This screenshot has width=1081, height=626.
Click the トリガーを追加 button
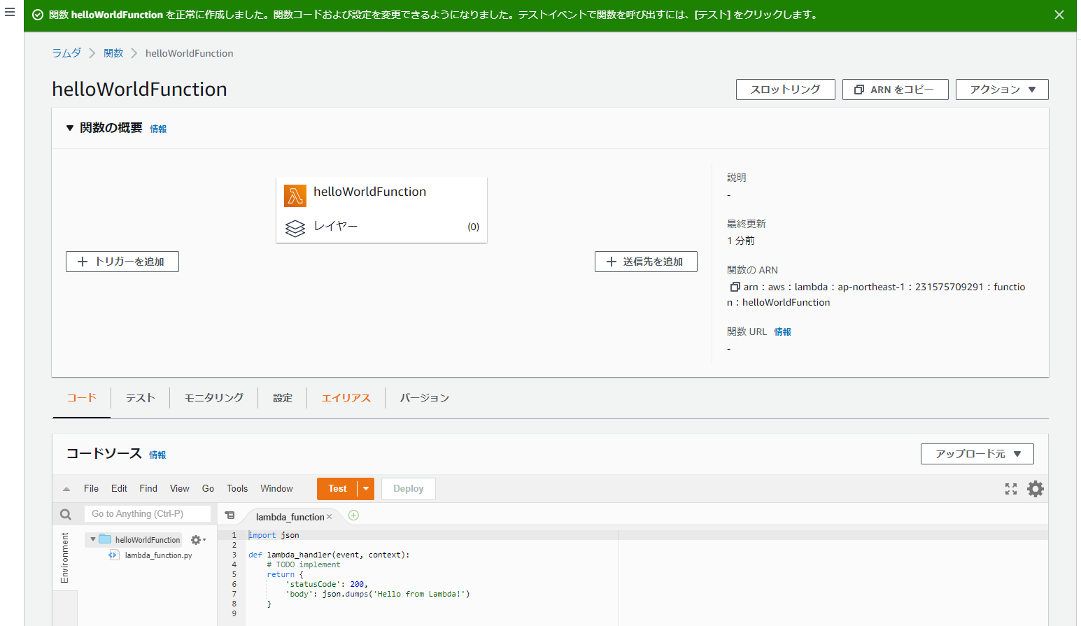[122, 262]
